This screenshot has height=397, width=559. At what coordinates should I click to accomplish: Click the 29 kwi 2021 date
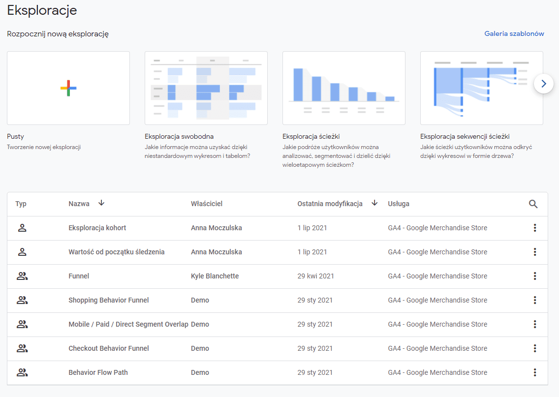coord(315,276)
